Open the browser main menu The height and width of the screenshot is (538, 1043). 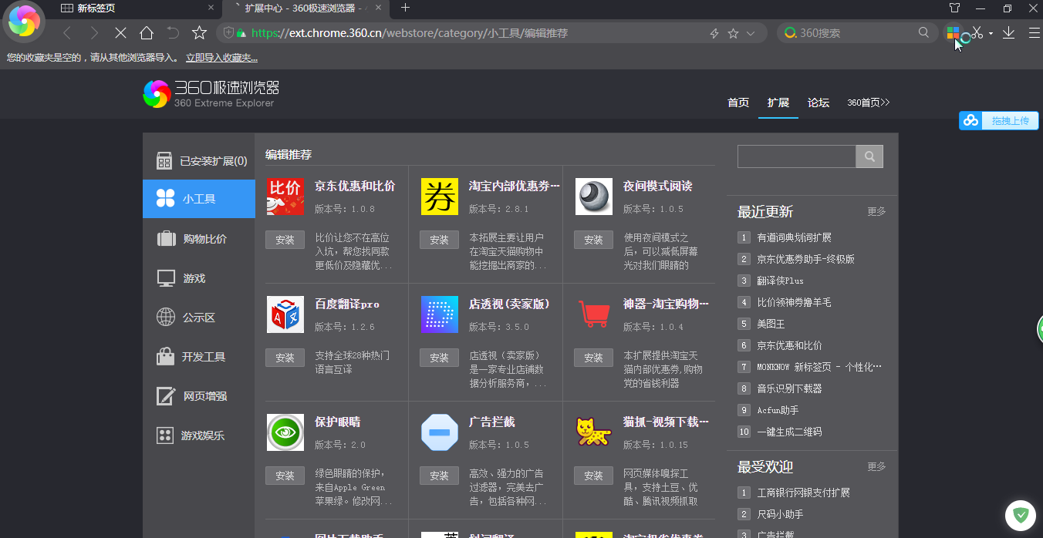[1035, 33]
